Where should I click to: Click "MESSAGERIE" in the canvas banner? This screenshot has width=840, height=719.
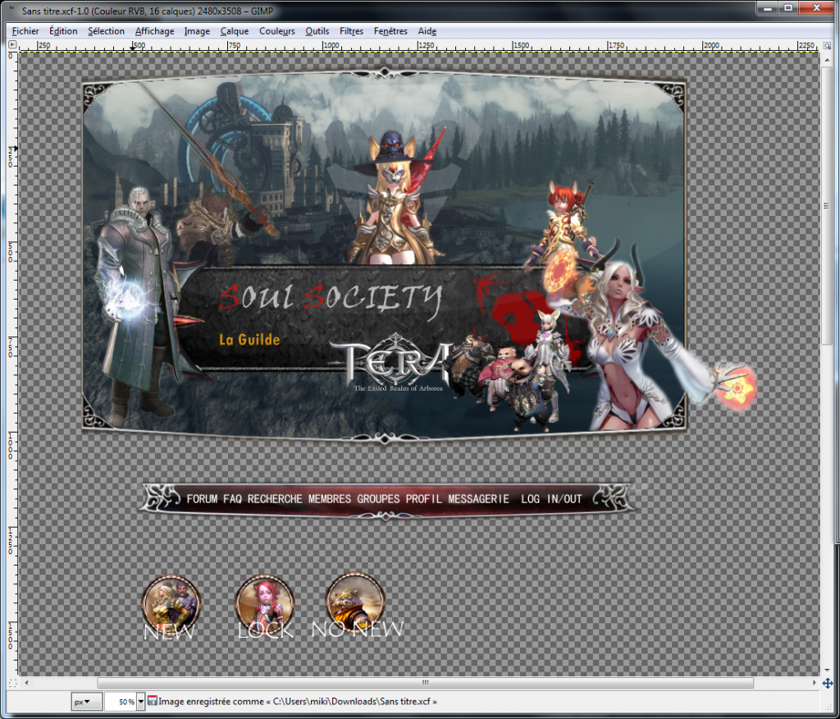tap(478, 499)
